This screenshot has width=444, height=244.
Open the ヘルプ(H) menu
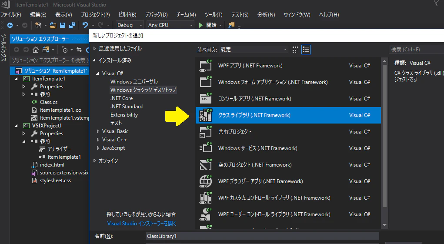tap(329, 15)
